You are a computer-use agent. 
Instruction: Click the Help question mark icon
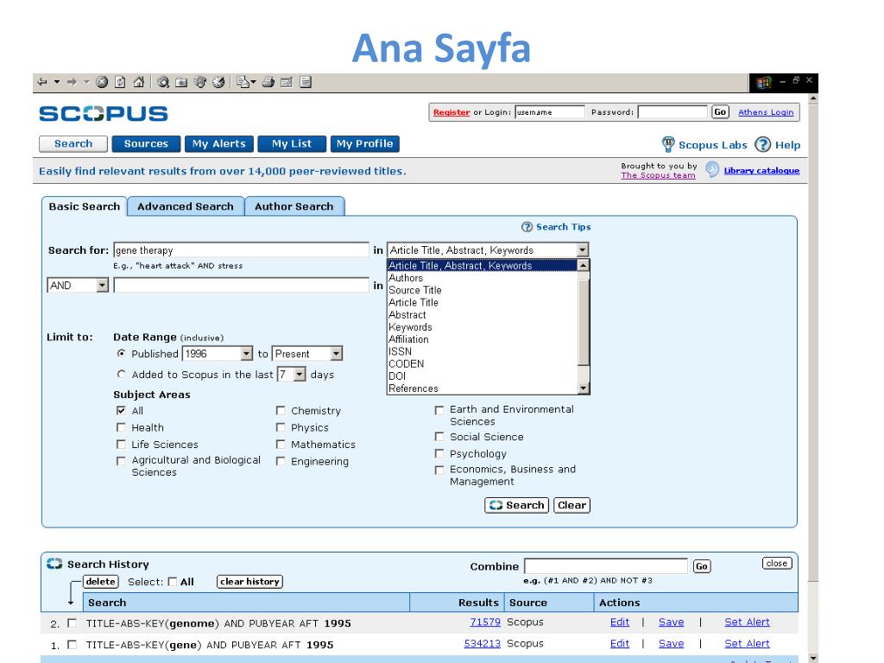pos(763,144)
